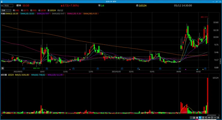The height and width of the screenshot is (120, 222).
Task: Click the print icon in bottom toolbar
Action: coord(194,118)
